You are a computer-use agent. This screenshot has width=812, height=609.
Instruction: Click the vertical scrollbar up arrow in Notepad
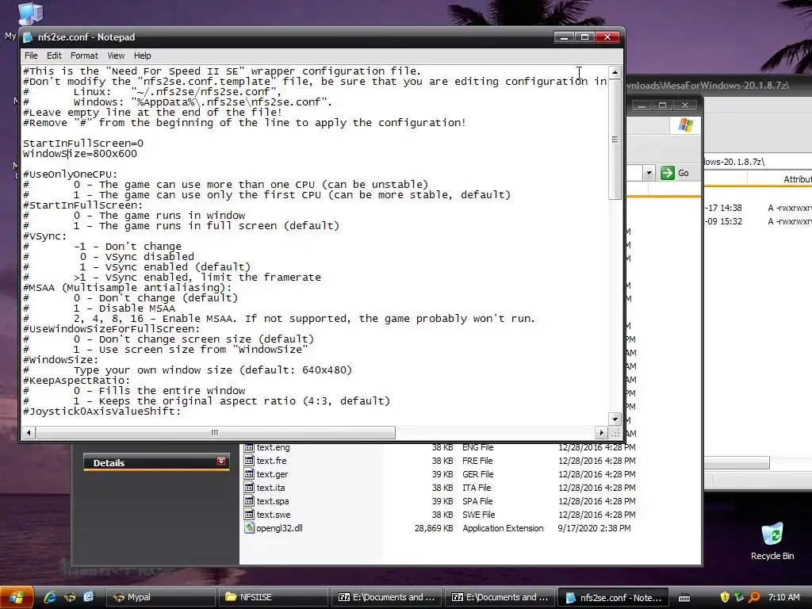pos(615,72)
